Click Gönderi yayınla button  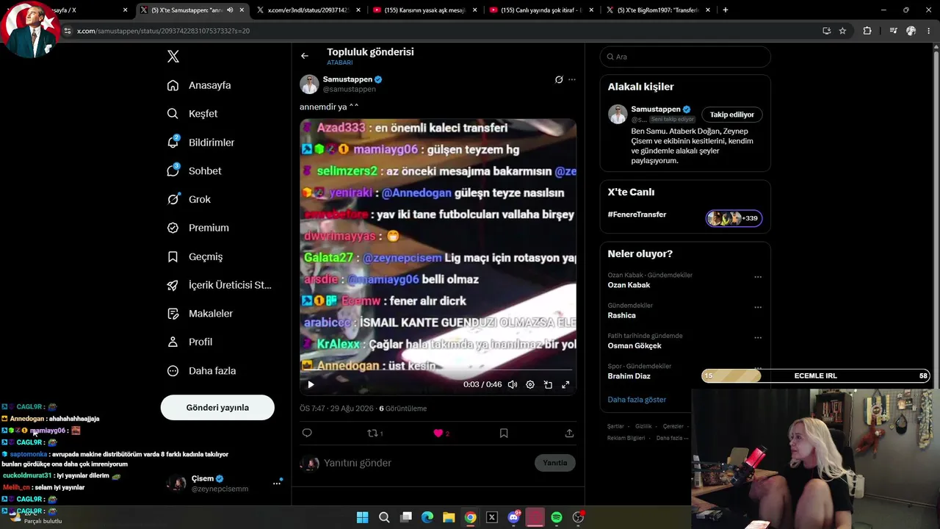[x=217, y=408]
